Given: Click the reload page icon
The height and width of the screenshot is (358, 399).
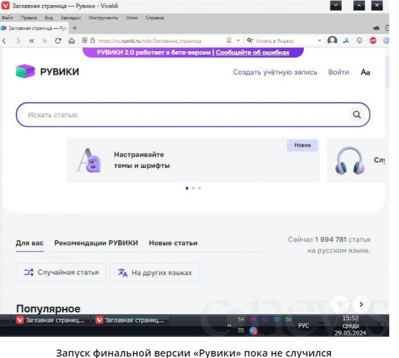Looking at the screenshot, I should [58, 40].
